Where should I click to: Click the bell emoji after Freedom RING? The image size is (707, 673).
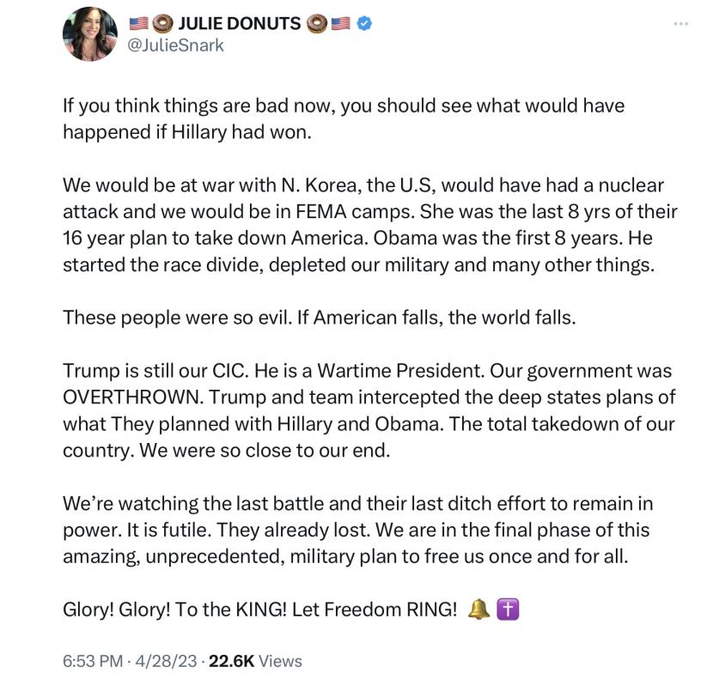pyautogui.click(x=478, y=609)
